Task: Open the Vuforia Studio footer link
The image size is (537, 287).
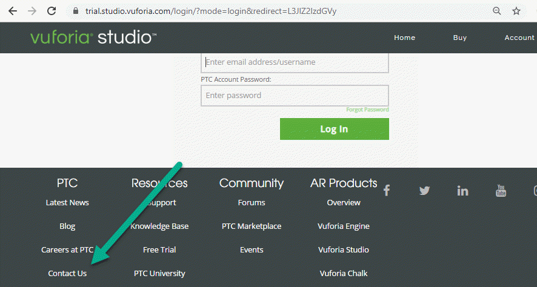Action: point(344,249)
